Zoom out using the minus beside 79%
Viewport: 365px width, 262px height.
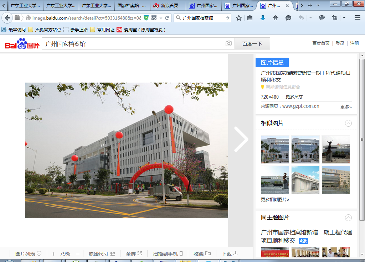coord(78,254)
